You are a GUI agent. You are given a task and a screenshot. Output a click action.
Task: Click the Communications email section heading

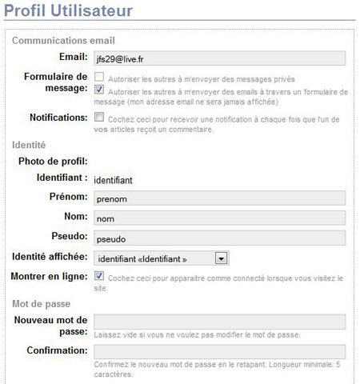pos(63,41)
